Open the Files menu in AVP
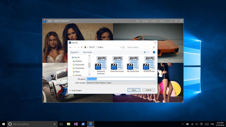This screenshot has width=226, height=127. pyautogui.click(x=138, y=21)
